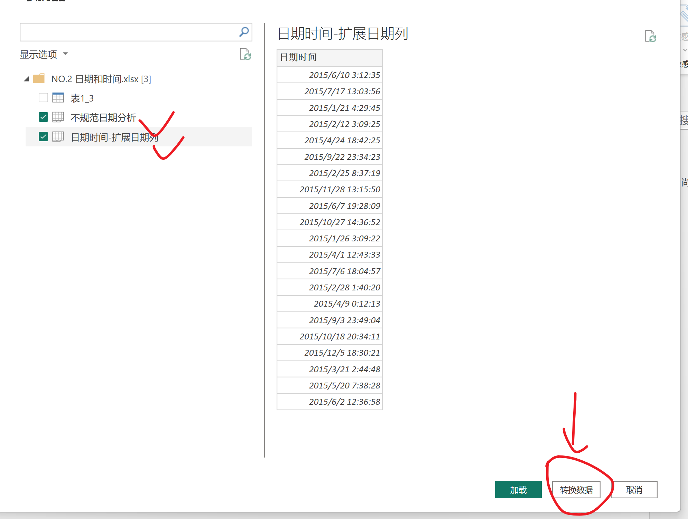This screenshot has width=688, height=519.
Task: Select 不规范日期分析 in the navigator list
Action: click(103, 118)
